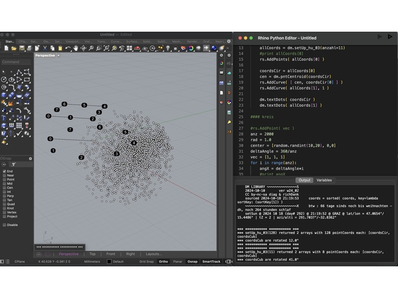This screenshot has width=398, height=298.
Task: Toggle the Planar status bar button
Action: [x=178, y=261]
